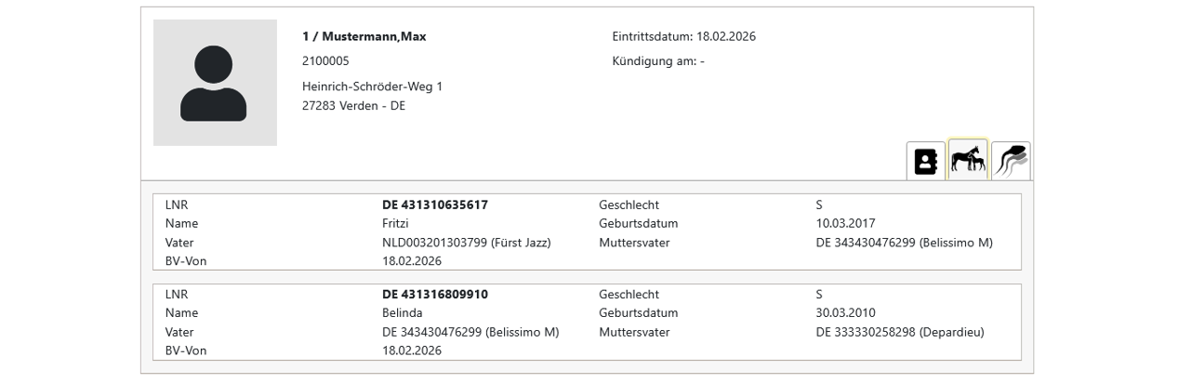Select the mare and foal tab icon
Viewport: 1178px width, 383px height.
[x=967, y=160]
